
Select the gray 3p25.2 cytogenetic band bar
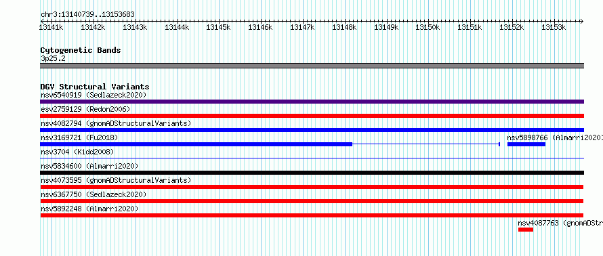(x=312, y=66)
